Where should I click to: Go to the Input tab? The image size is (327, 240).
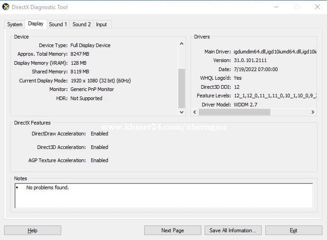pyautogui.click(x=102, y=24)
